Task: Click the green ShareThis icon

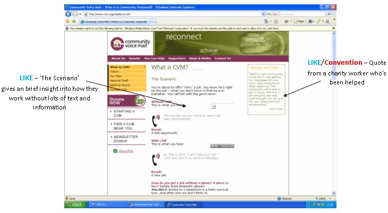Action: point(115,151)
